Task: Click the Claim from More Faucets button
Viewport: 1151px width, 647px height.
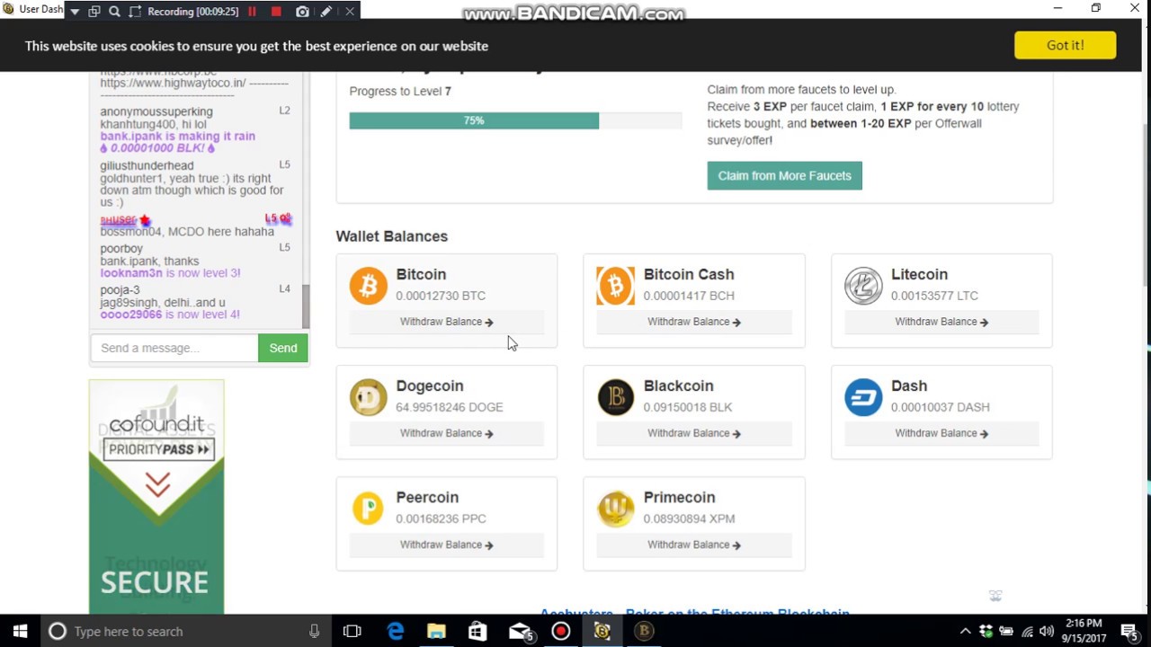Action: pyautogui.click(x=784, y=175)
